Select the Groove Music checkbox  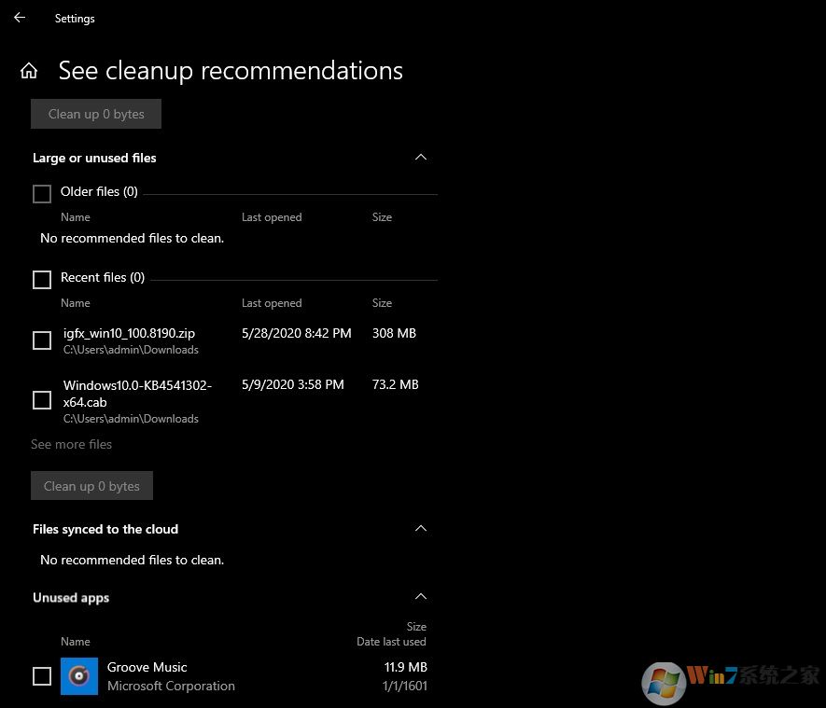click(x=42, y=676)
